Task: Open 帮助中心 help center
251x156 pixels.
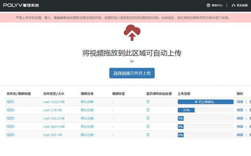Action: pos(214,5)
